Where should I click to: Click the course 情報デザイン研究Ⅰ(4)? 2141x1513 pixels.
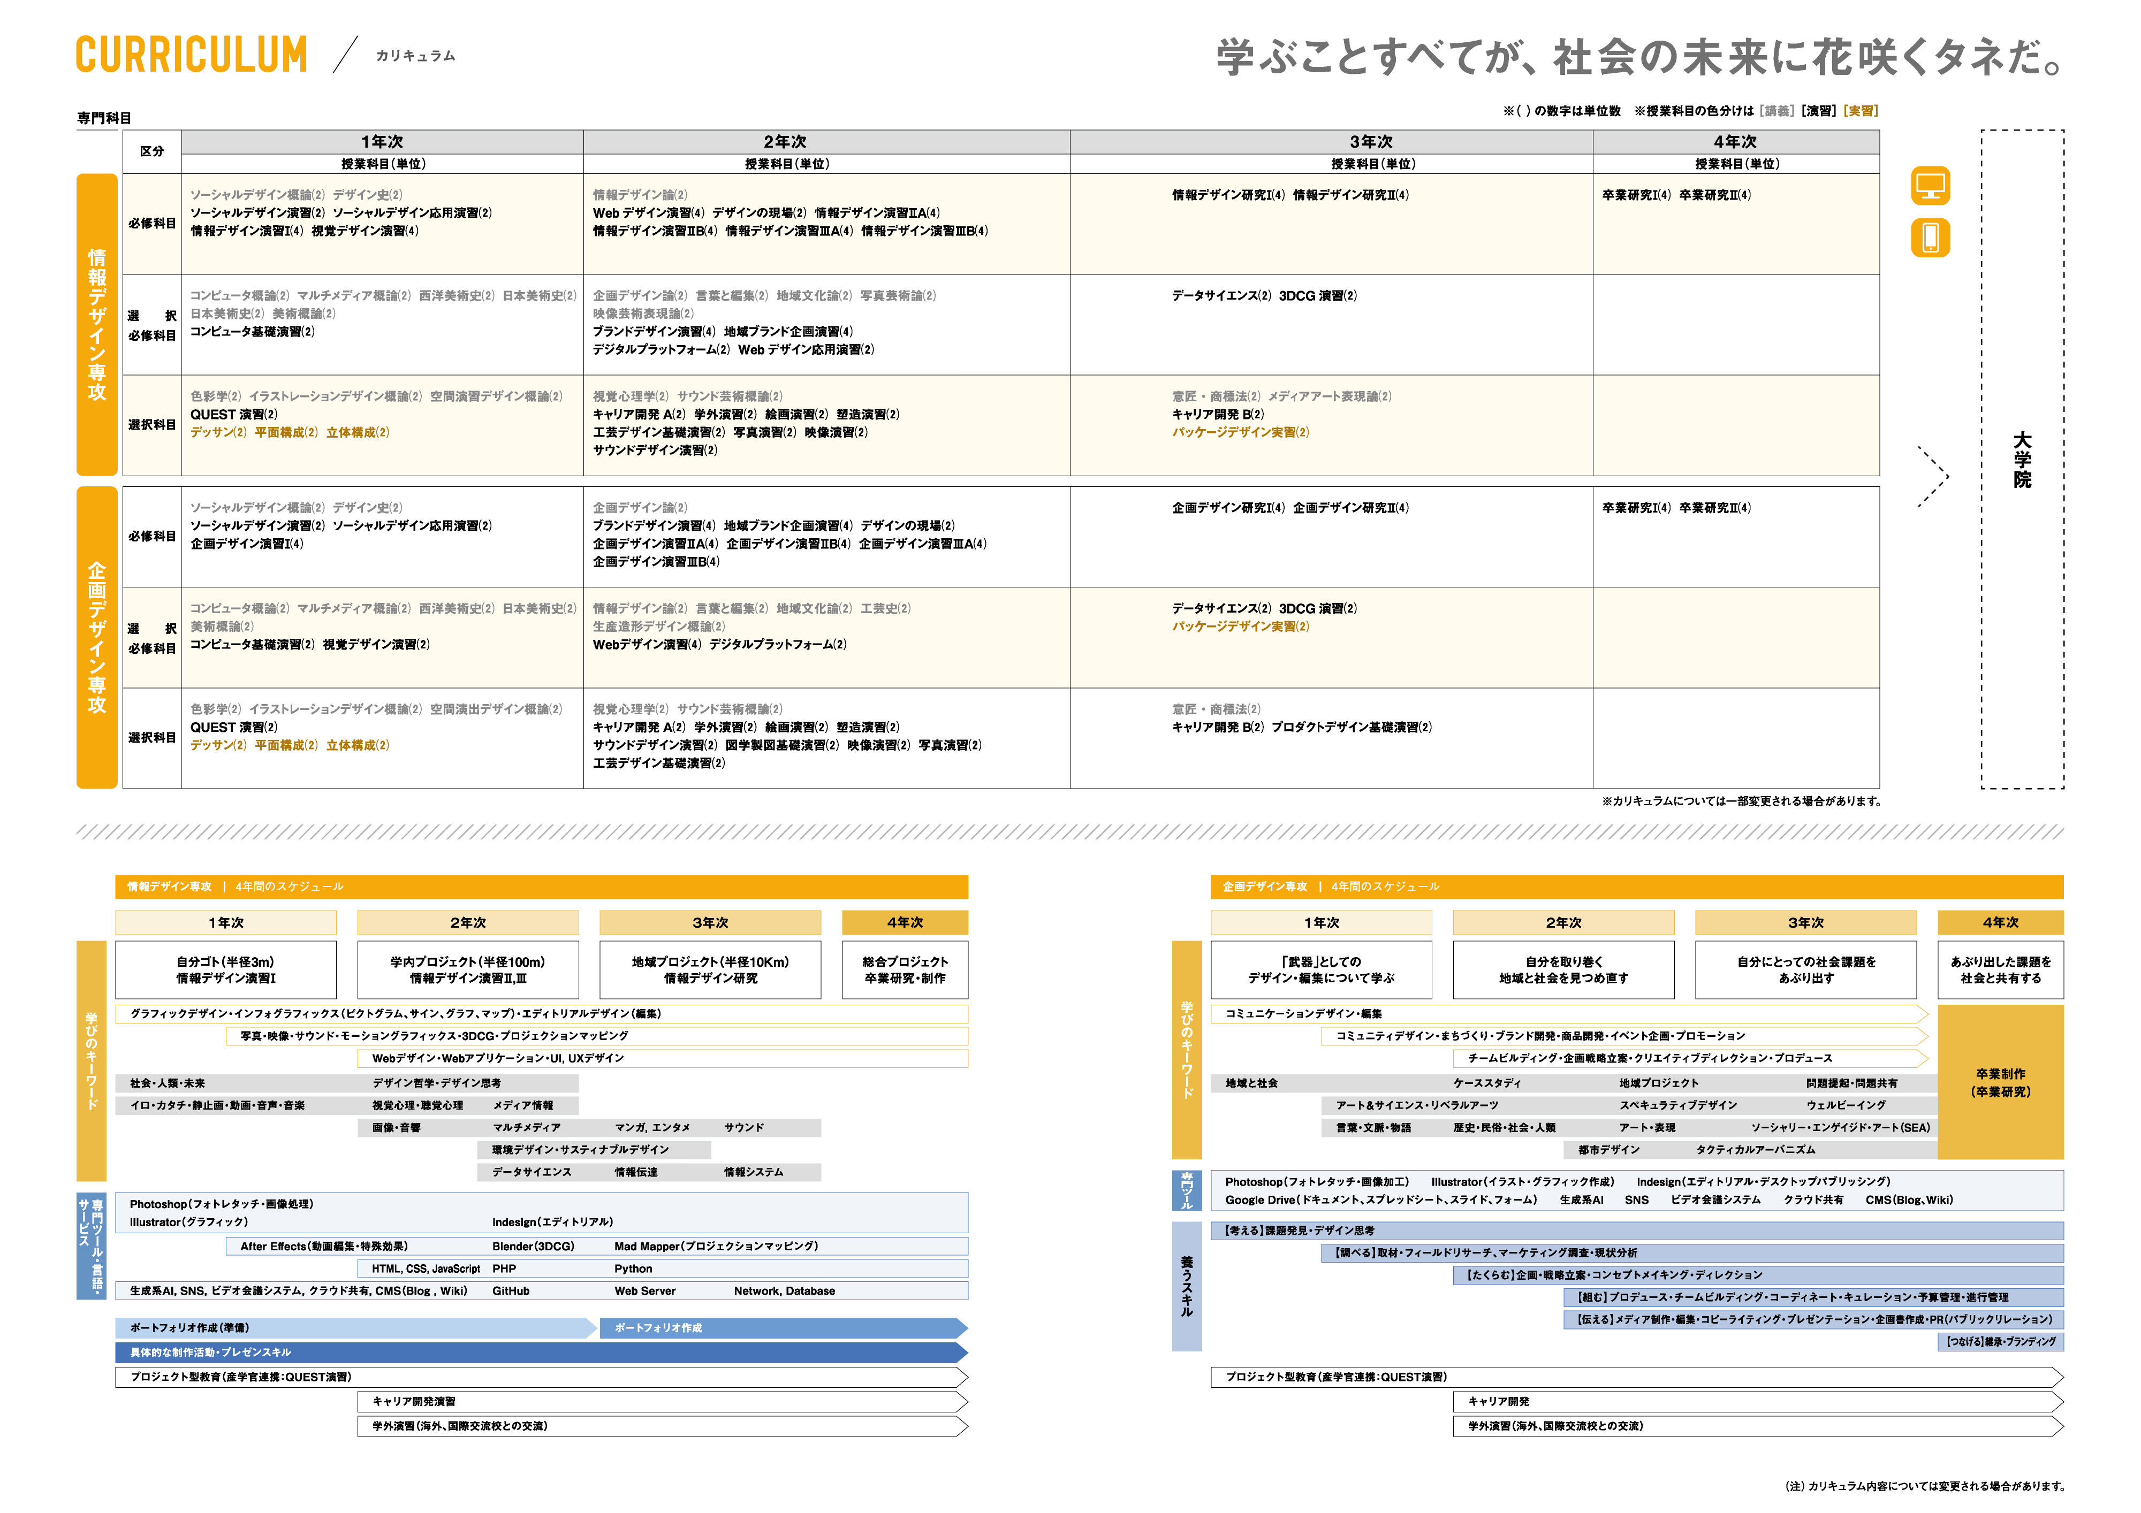tap(1228, 195)
